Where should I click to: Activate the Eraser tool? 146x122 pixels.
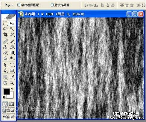5,52
